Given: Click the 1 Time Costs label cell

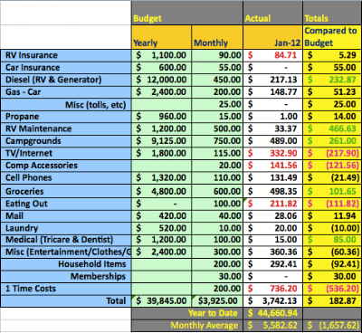Looking at the screenshot, I should pos(66,289).
